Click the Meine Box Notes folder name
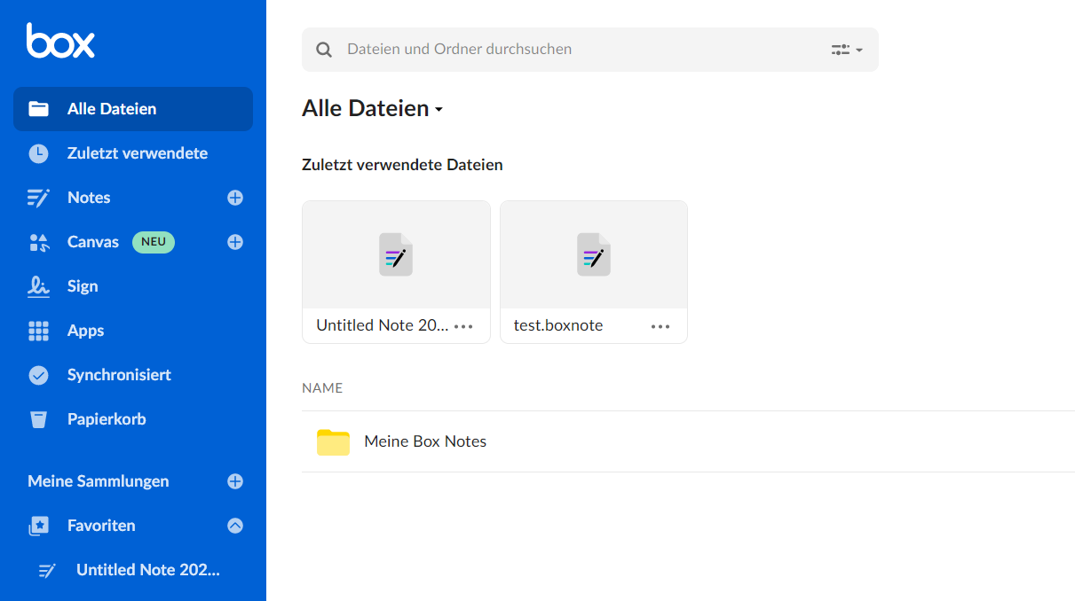 [425, 441]
